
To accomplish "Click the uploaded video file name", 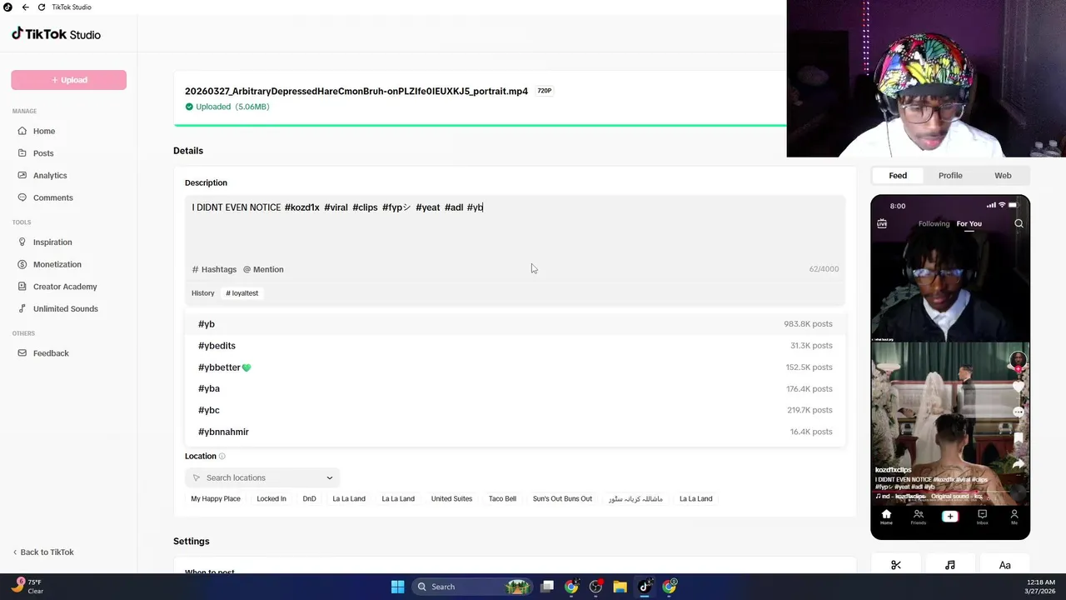I will coord(356,91).
